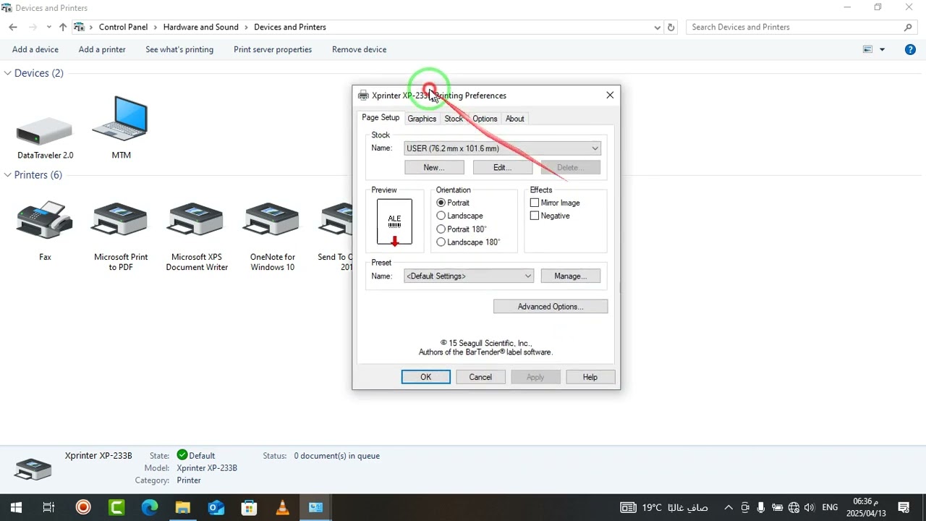Open the Stock Name dropdown
The height and width of the screenshot is (521, 926).
point(503,148)
